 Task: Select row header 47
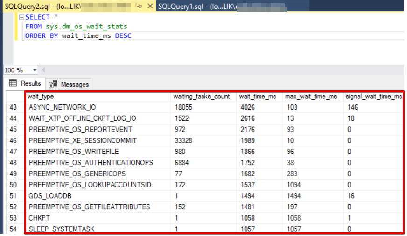point(13,152)
